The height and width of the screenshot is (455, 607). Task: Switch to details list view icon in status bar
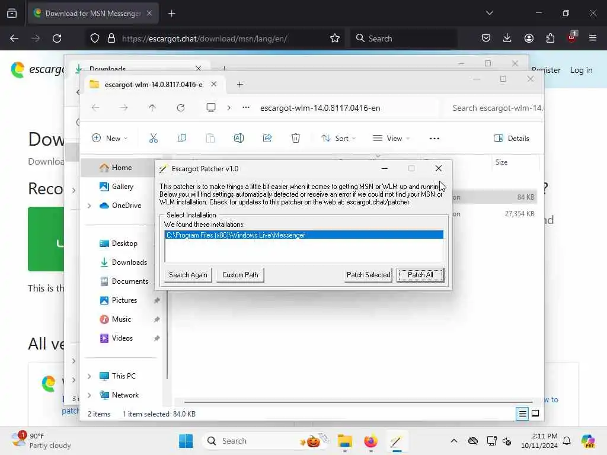click(x=522, y=414)
